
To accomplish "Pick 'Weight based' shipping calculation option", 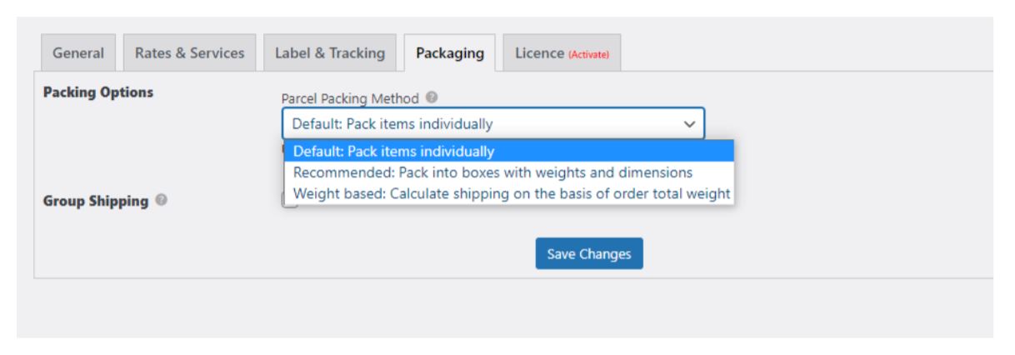I will point(509,193).
